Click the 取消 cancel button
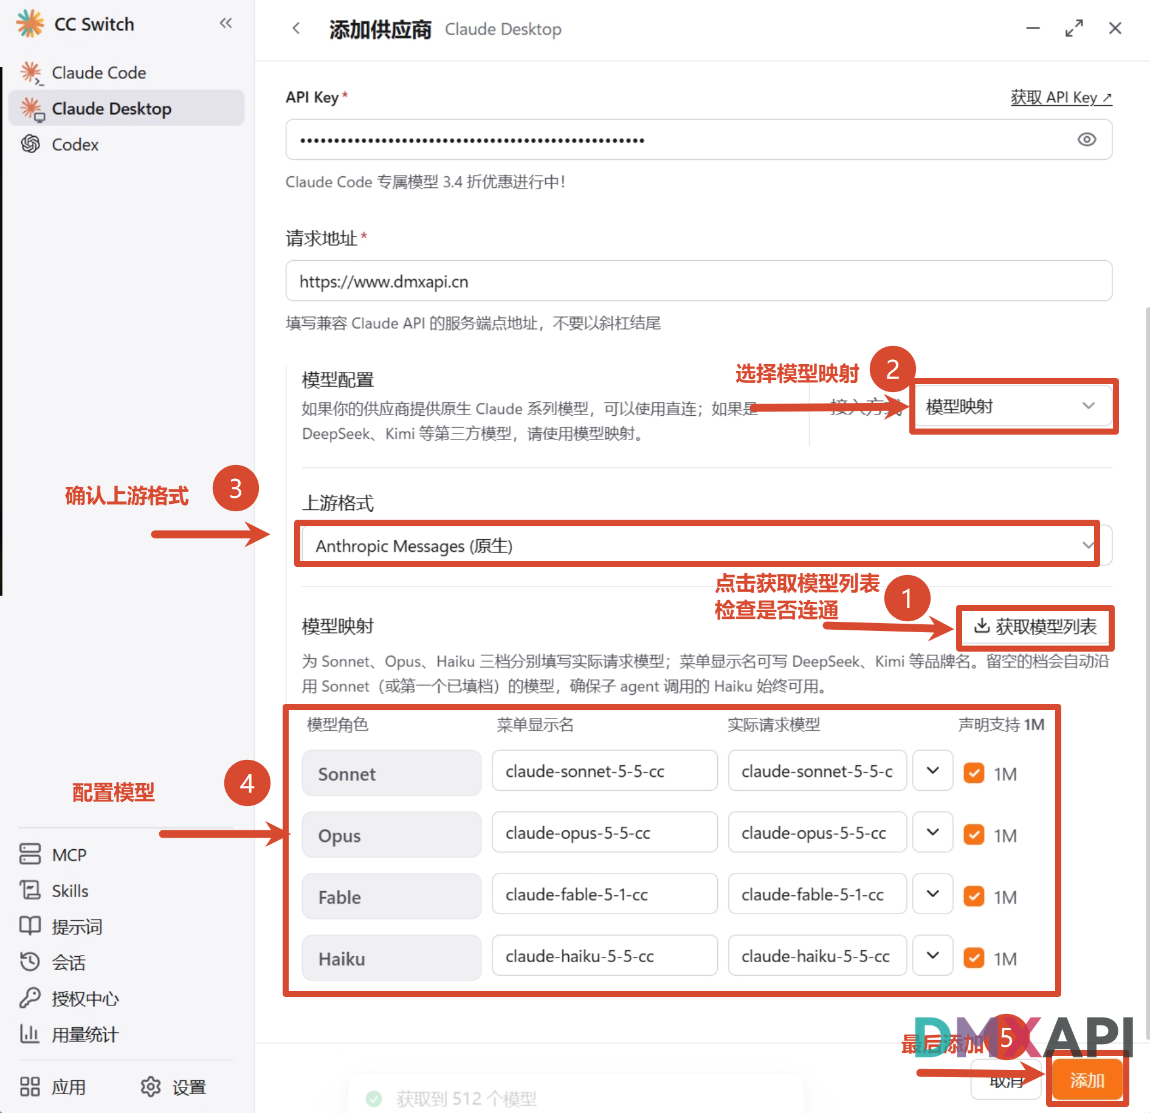This screenshot has height=1113, width=1150. coord(1006,1080)
